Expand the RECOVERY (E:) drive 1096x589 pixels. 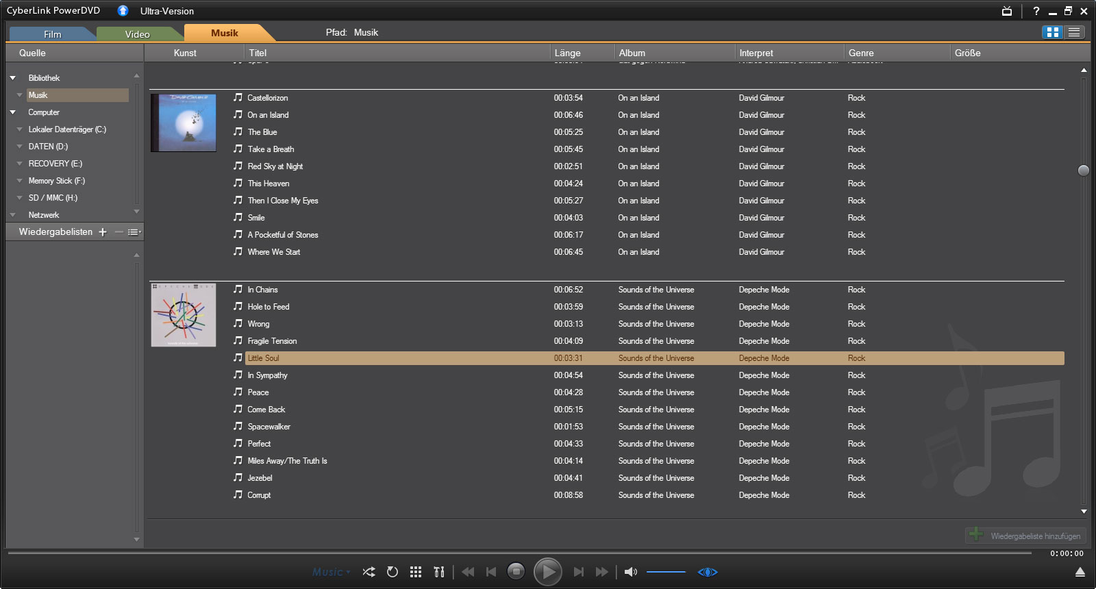tap(19, 164)
